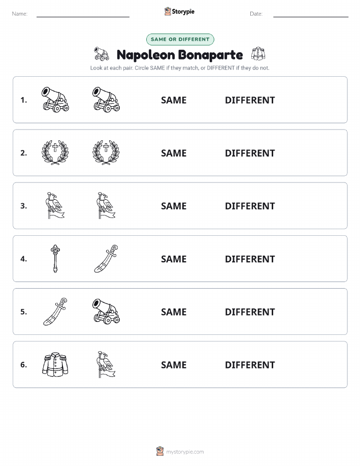Click the second laurel wreath in row 2
Viewport: 360px width, 466px height.
click(106, 152)
